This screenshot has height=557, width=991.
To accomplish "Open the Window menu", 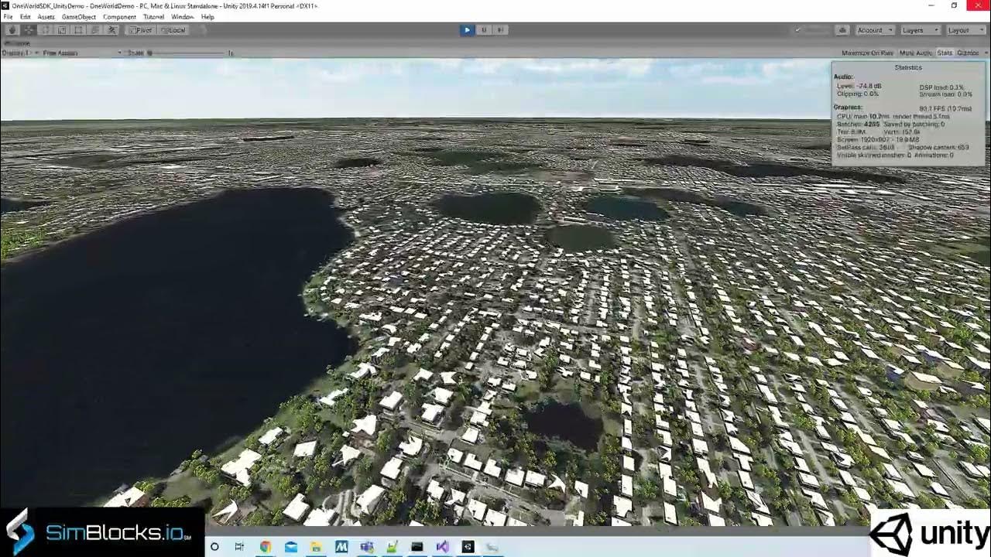I will (183, 17).
